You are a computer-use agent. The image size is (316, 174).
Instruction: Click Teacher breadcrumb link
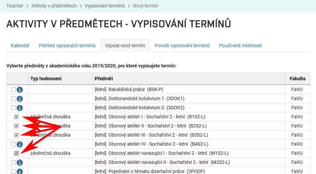point(15,6)
